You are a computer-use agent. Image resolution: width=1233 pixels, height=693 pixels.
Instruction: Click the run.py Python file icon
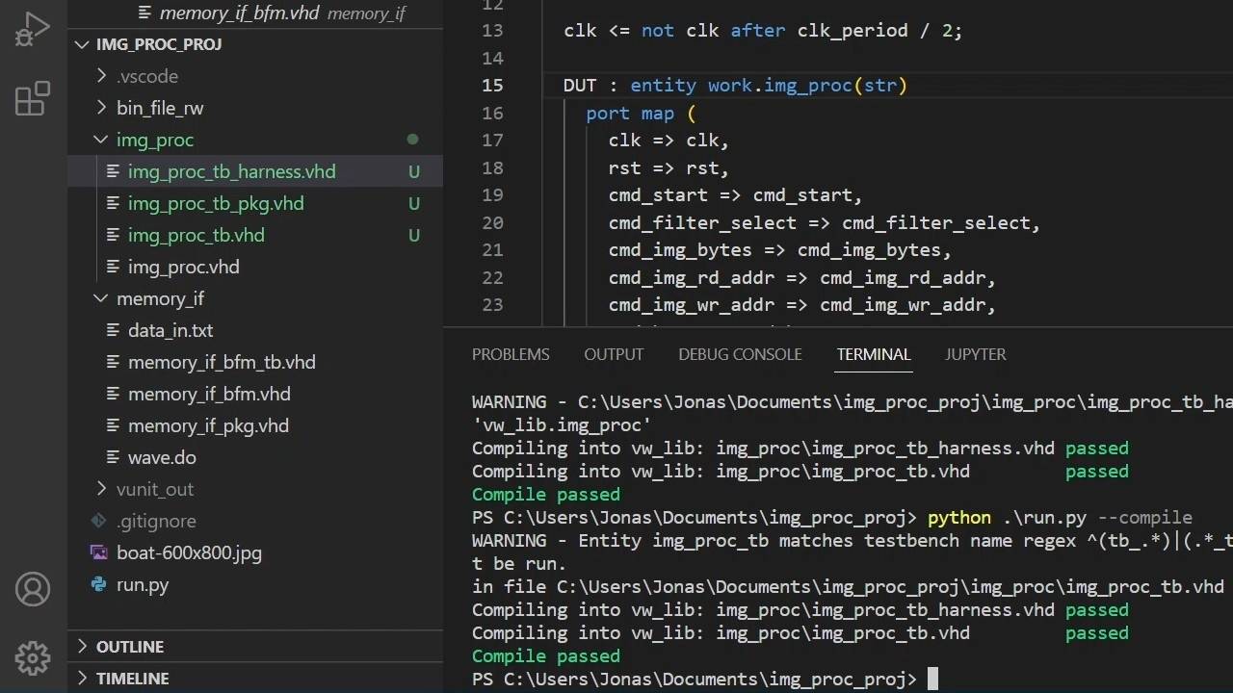pos(99,584)
